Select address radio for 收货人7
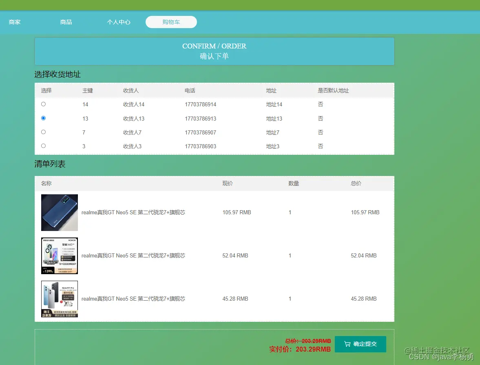 pos(44,132)
